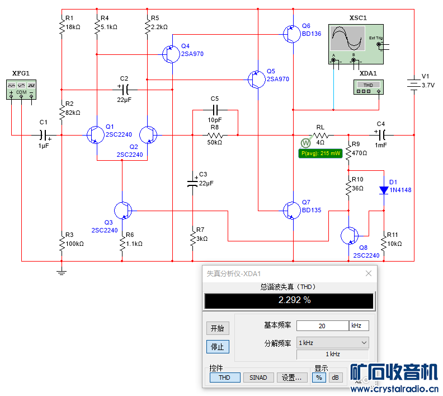Select capacitor C2 22µF symbol
The height and width of the screenshot is (396, 443).
[124, 90]
